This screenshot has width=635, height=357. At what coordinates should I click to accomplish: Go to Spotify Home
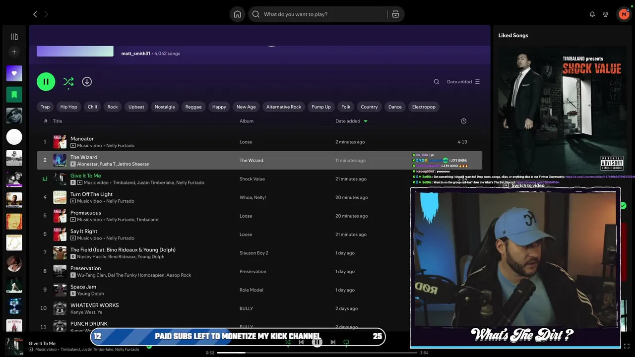click(x=238, y=14)
